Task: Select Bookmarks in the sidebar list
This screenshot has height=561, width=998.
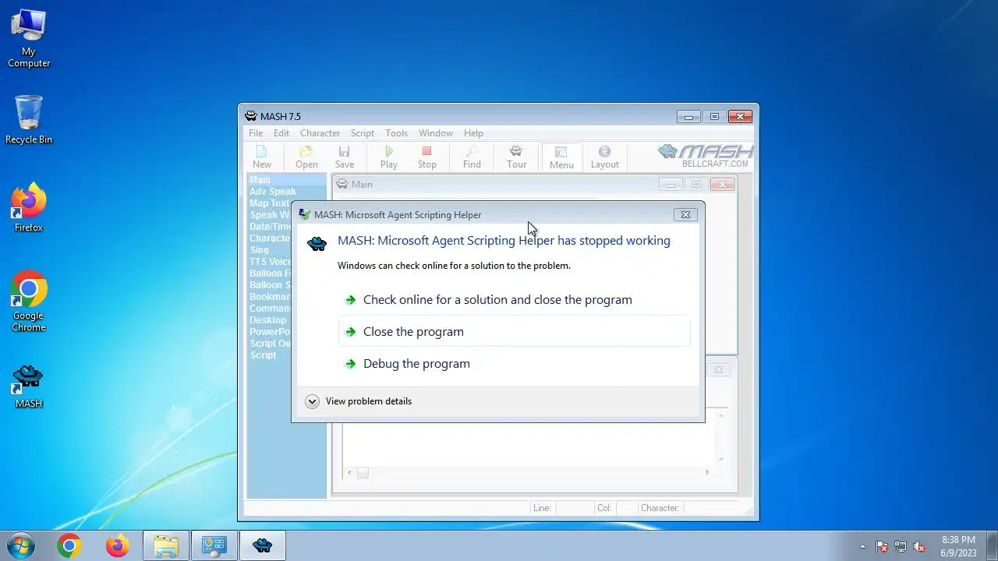Action: (x=270, y=297)
